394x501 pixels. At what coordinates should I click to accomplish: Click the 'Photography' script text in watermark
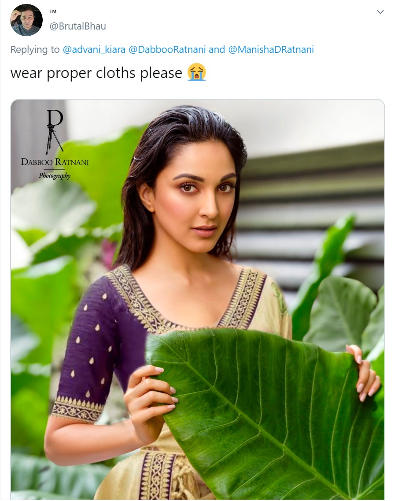point(55,175)
